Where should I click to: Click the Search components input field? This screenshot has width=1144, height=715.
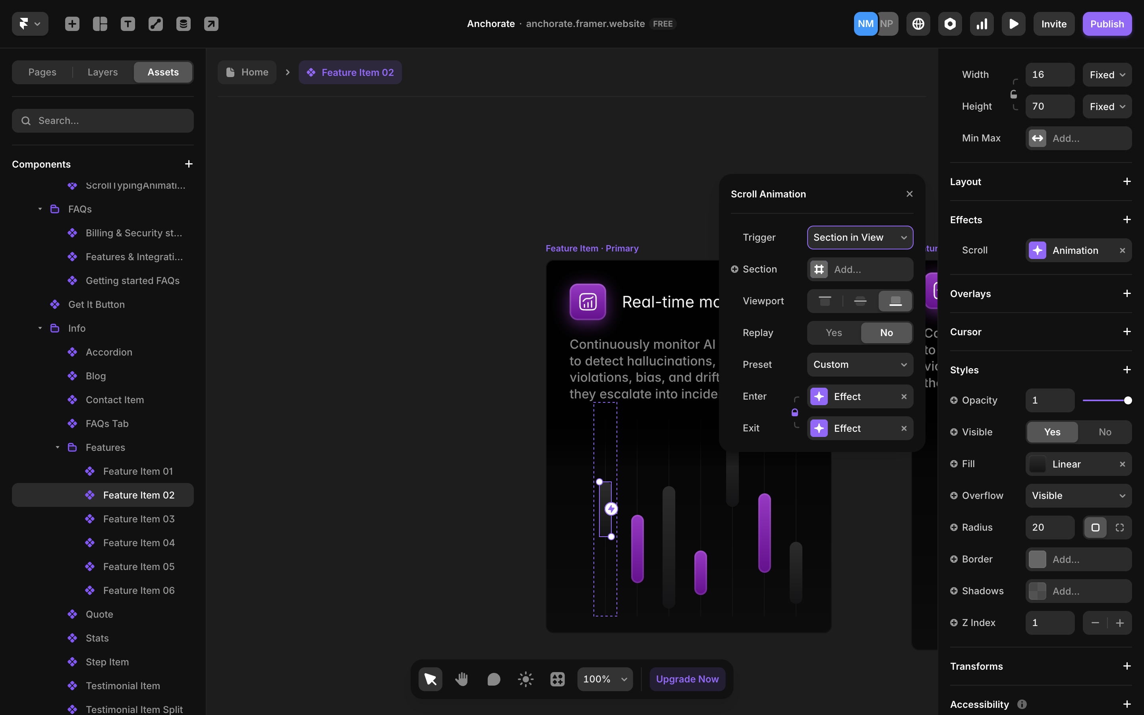coord(103,121)
